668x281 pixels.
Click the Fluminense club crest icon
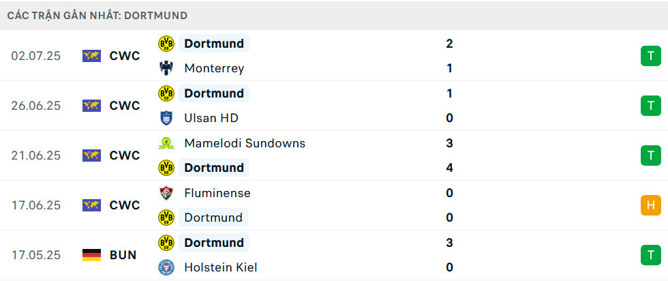(166, 193)
